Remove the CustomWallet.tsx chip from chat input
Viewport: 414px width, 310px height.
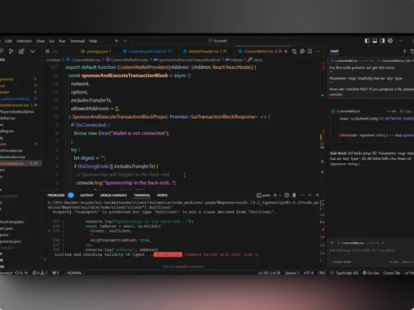pos(382,243)
